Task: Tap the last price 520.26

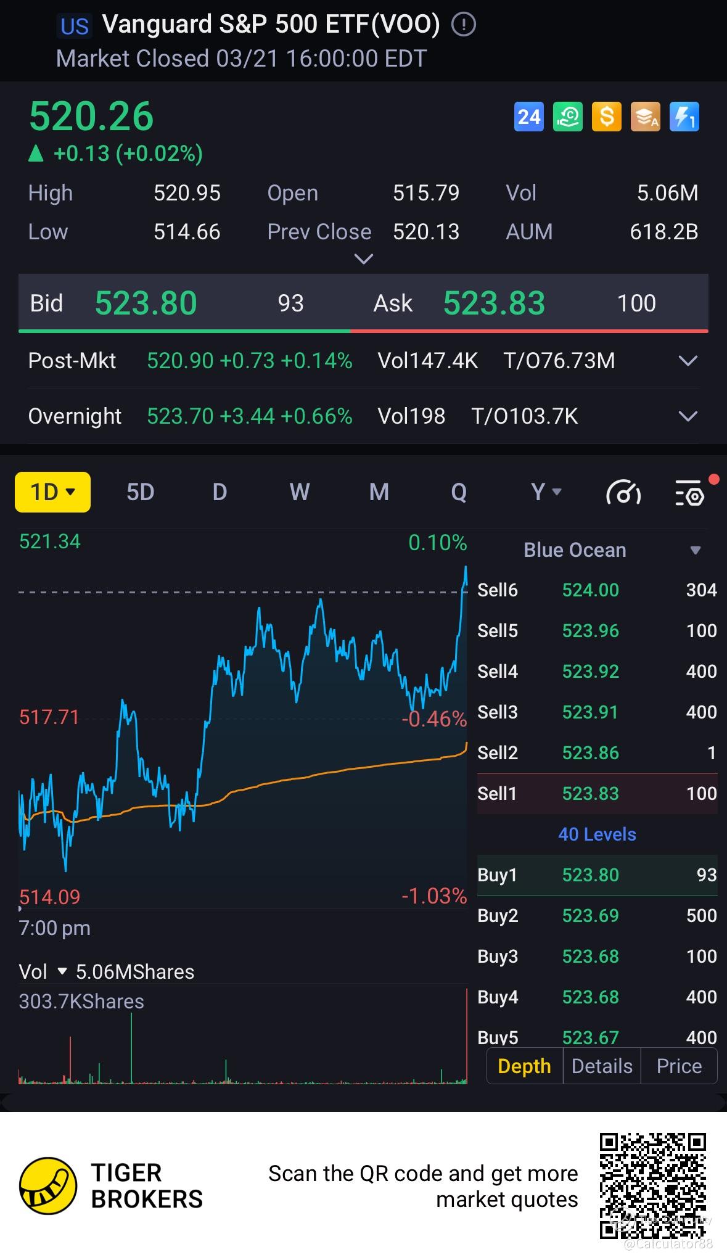Action: pos(91,117)
